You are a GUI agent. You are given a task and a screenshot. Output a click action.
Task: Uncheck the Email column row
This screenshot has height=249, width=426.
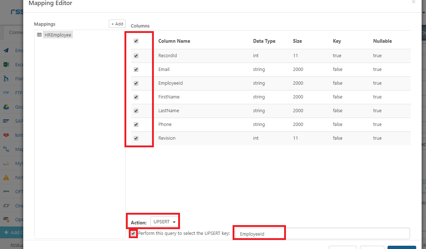[x=136, y=69]
